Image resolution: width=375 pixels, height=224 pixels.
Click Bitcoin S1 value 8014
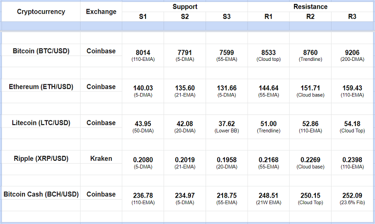click(143, 52)
